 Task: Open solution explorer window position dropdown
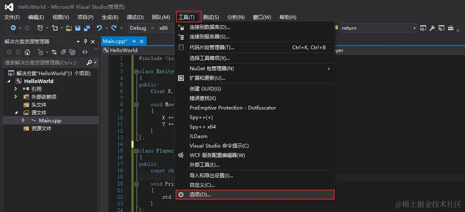click(78, 41)
